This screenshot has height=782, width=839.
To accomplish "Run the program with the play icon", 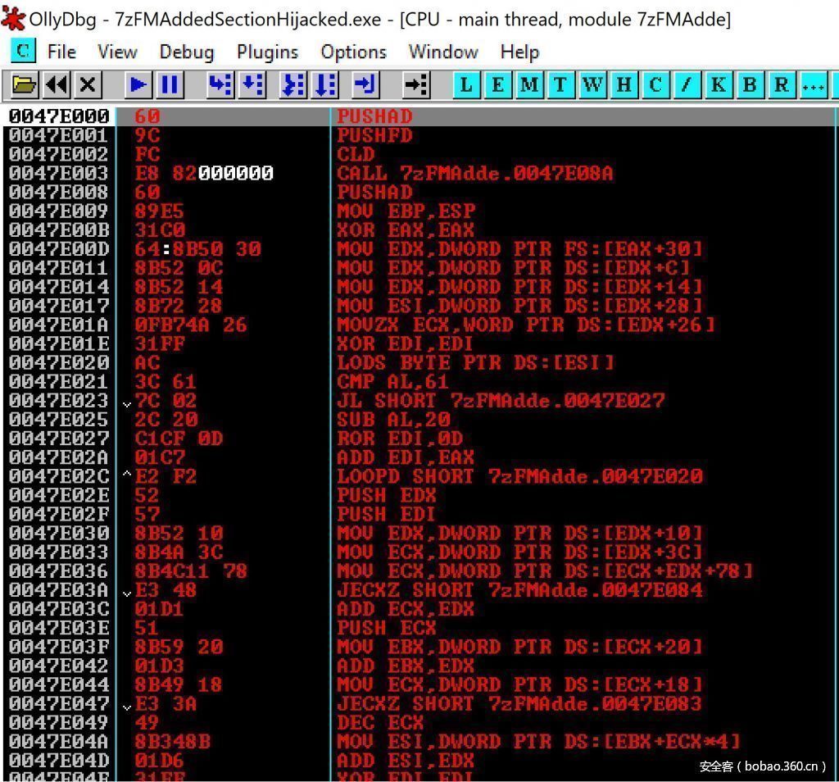I will [138, 84].
